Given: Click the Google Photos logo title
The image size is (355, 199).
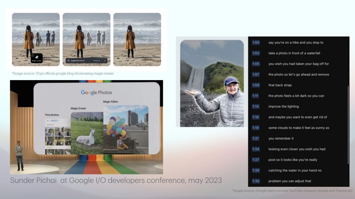Looking at the screenshot, I should pos(96,93).
